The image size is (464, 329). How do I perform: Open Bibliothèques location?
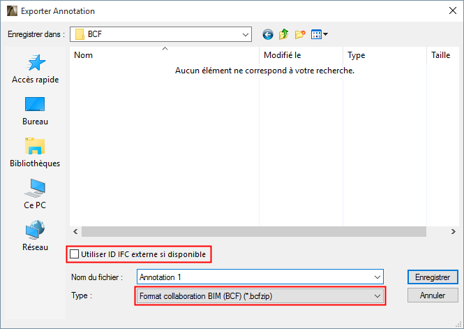pos(35,153)
